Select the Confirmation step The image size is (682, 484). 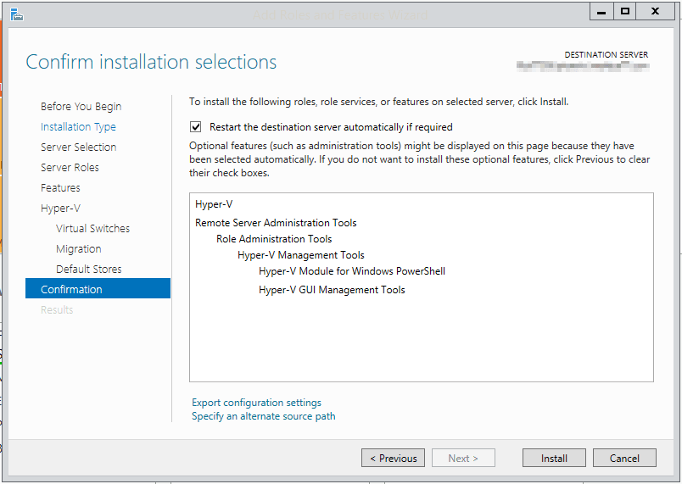(98, 288)
